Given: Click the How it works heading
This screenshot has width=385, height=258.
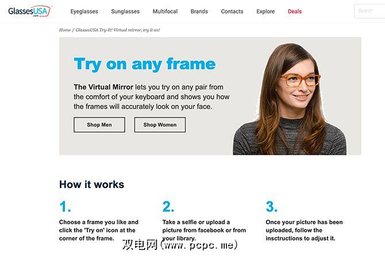Looking at the screenshot, I should (91, 184).
